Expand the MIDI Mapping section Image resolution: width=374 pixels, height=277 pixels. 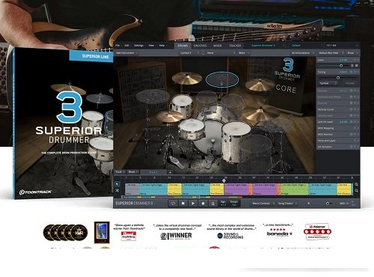click(338, 128)
